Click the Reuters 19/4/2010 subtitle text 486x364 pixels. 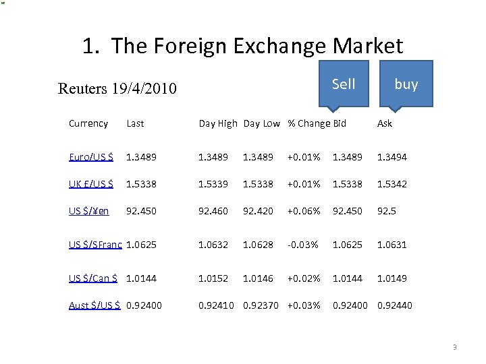pos(117,88)
